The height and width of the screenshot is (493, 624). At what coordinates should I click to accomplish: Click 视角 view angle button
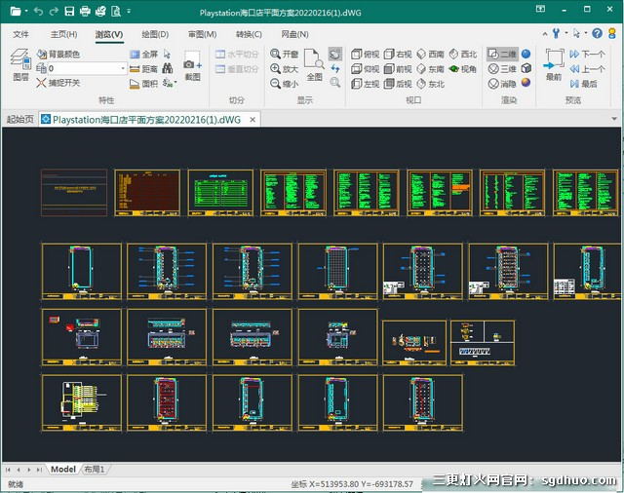point(463,69)
